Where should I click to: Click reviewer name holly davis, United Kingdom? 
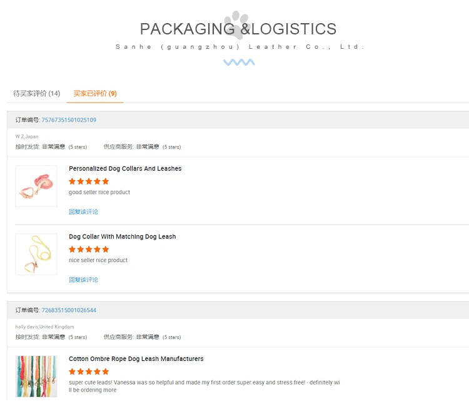tap(45, 327)
